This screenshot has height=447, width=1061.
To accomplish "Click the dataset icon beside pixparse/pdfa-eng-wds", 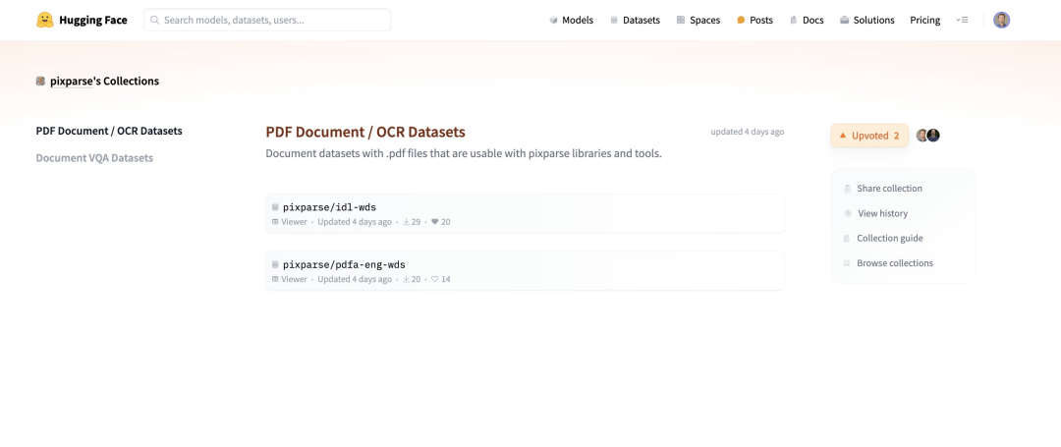I will pos(275,265).
